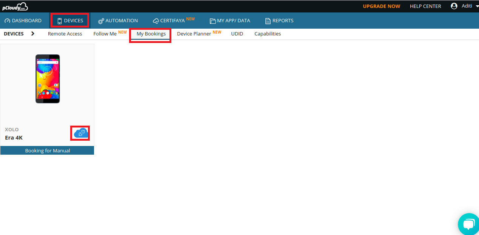
Task: Click the Booking for Manual bar
Action: click(x=47, y=151)
